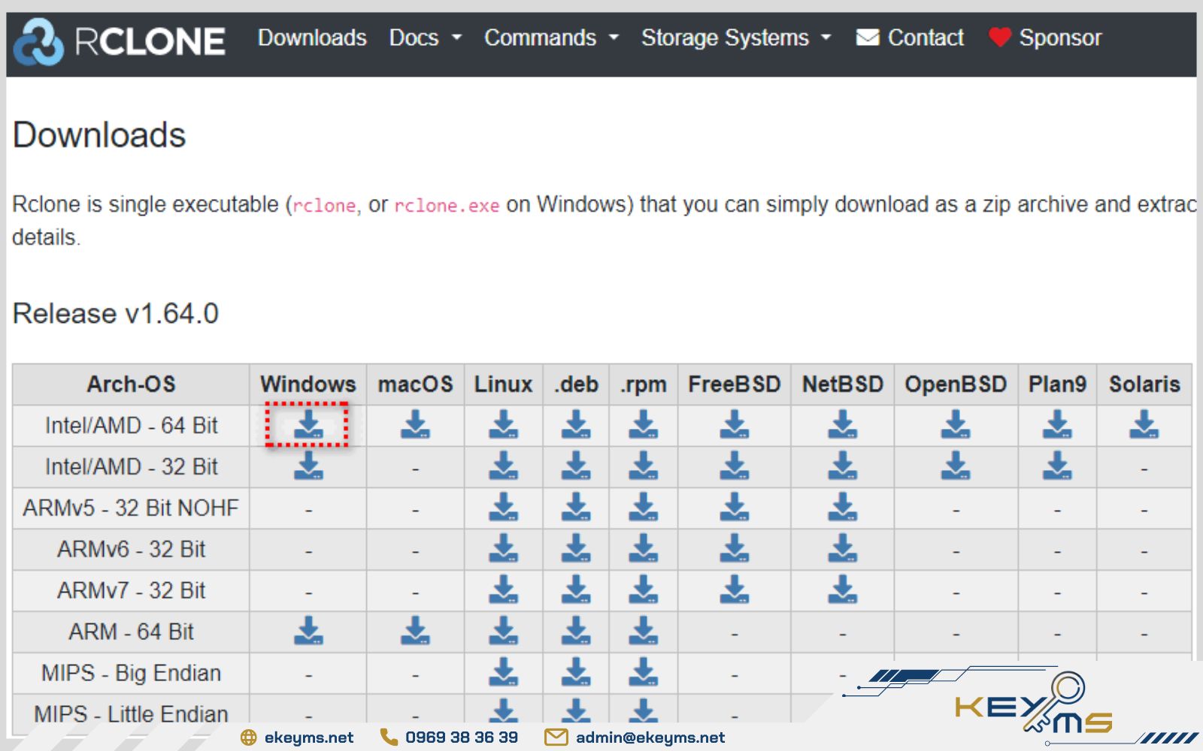Download macOS ARM 64 Bit build
Viewport: 1203px width, 751px height.
click(415, 632)
